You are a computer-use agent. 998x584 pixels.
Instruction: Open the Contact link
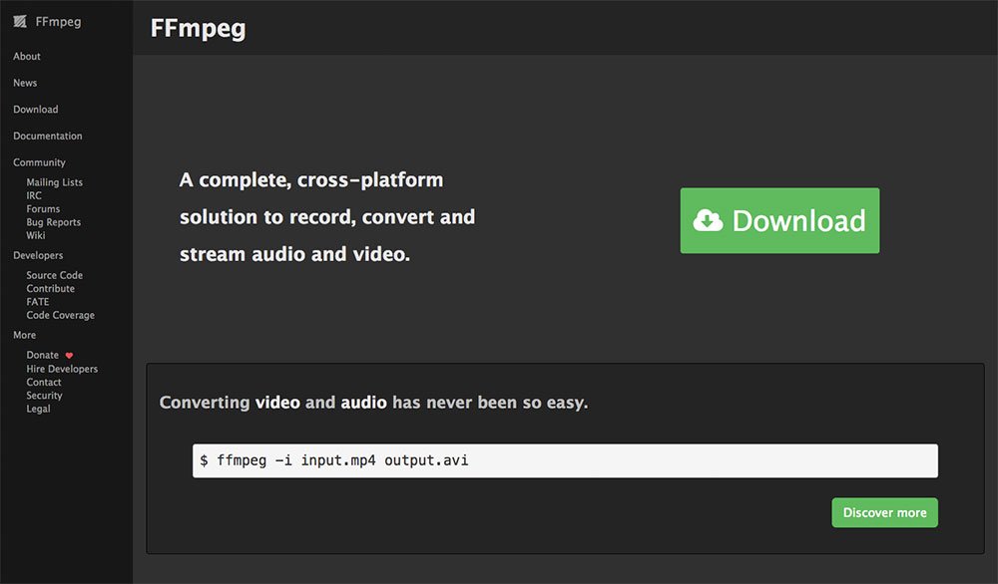[44, 382]
